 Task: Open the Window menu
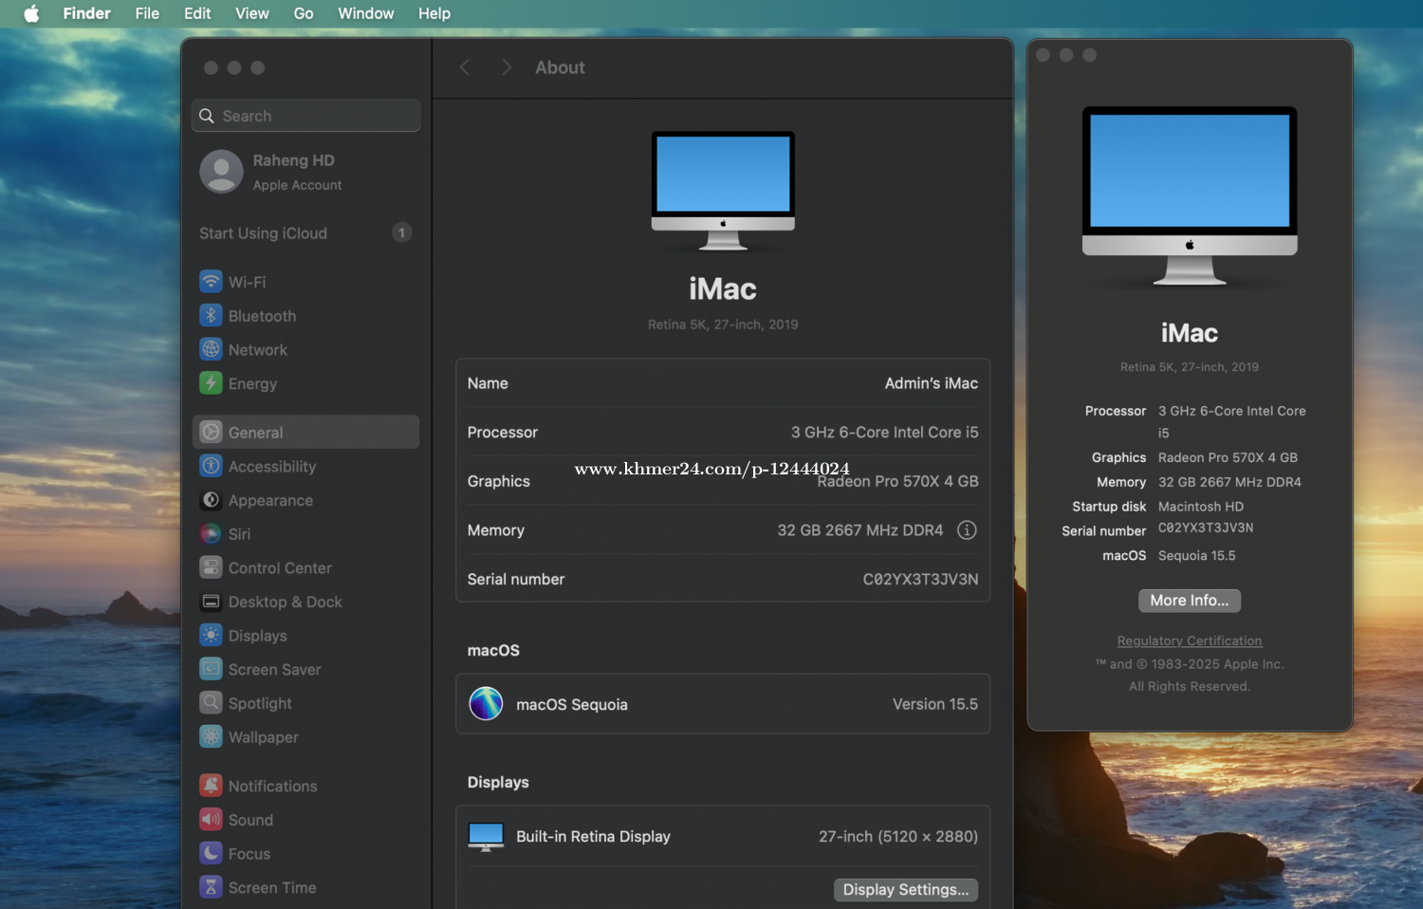[x=366, y=13]
